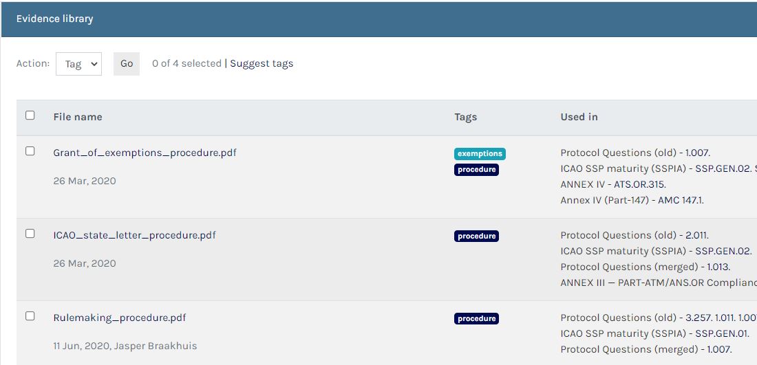Check the box for Grant_of_exemptions_procedure.pdf

[x=30, y=151]
